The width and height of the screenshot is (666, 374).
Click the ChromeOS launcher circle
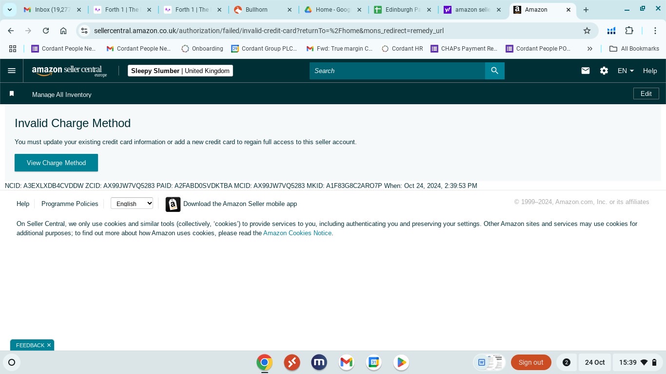coord(12,362)
